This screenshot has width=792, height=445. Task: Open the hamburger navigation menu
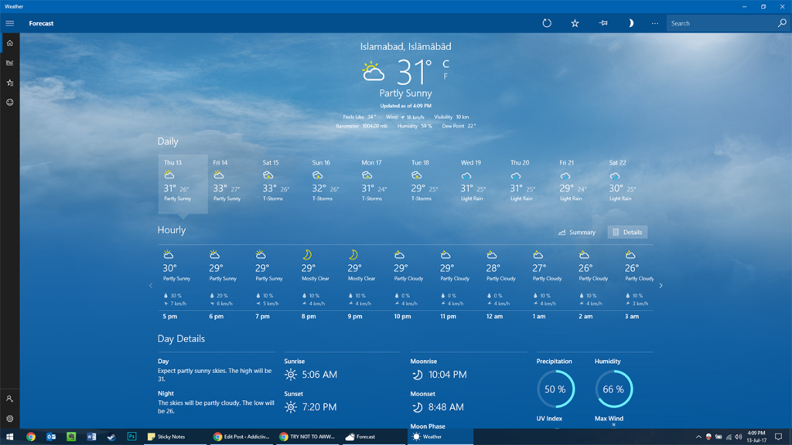[9, 22]
